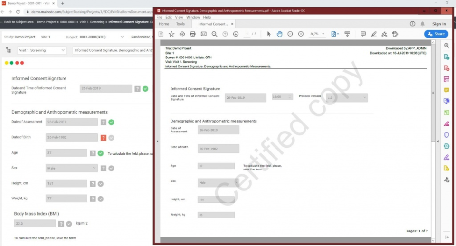Open the stamp tool in Acrobat
The height and width of the screenshot is (246, 456).
click(x=395, y=34)
